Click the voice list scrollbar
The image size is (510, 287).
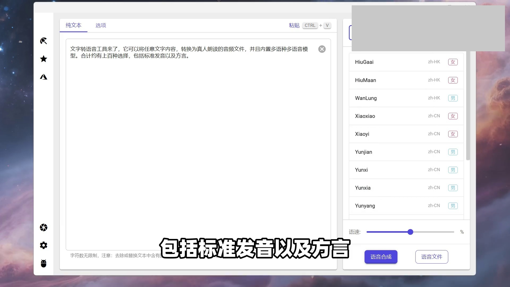[468, 106]
